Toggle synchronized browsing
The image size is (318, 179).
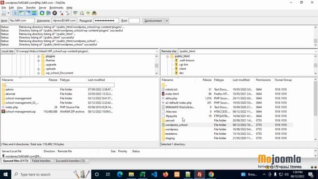tap(88, 13)
